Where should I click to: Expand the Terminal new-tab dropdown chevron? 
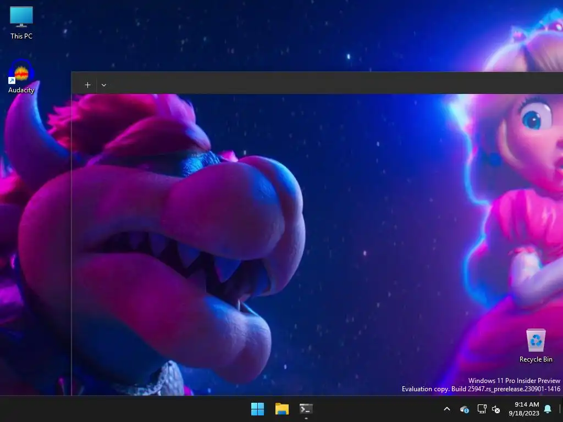click(104, 85)
